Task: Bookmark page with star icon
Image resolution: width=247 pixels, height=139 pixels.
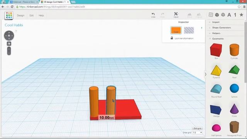Action: (239, 7)
